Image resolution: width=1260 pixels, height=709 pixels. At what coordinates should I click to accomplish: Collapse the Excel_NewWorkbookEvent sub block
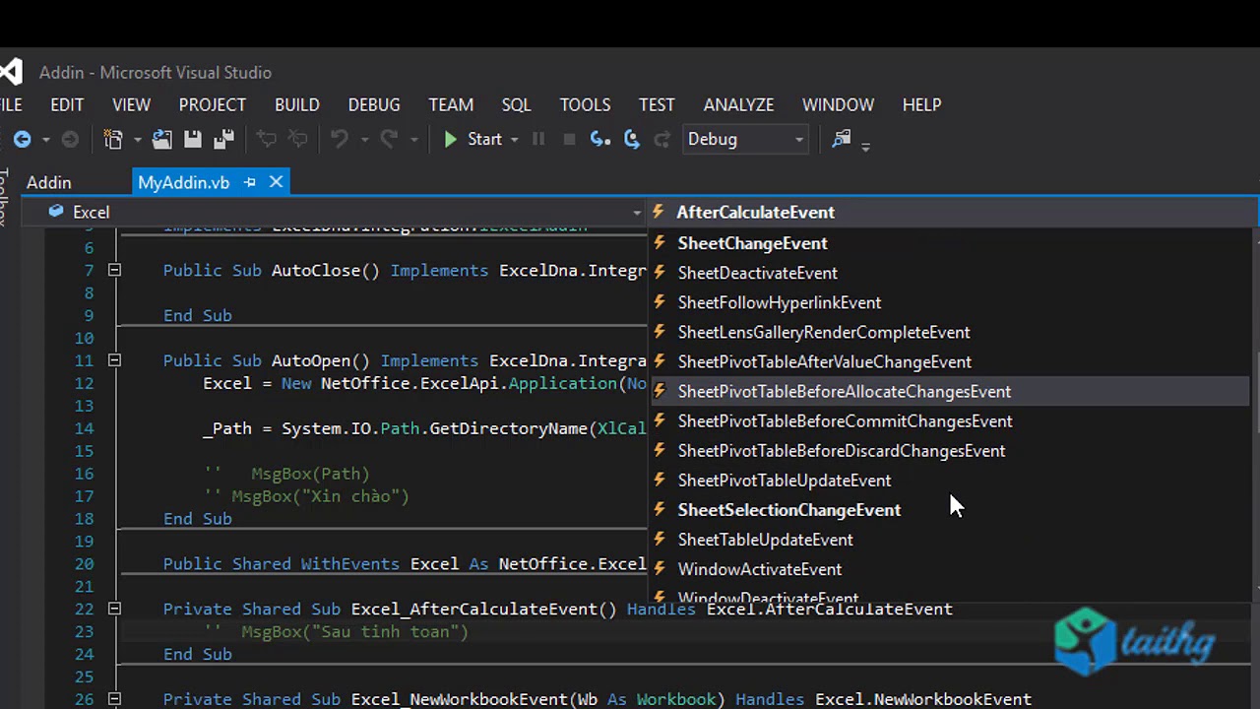click(114, 699)
